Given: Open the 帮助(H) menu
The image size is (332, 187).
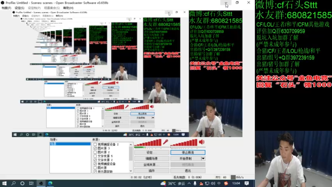Looking at the screenshot, I should pyautogui.click(x=68, y=8).
